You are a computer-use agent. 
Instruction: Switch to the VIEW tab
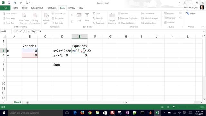click(81, 8)
